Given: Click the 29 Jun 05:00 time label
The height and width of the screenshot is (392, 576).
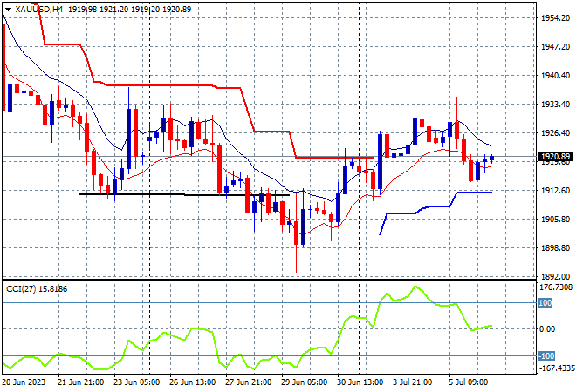Looking at the screenshot, I should pyautogui.click(x=305, y=382).
